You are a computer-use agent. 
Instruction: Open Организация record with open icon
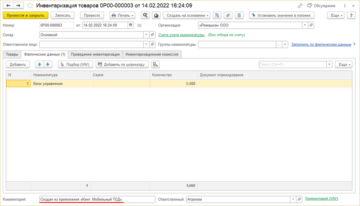tap(311, 25)
